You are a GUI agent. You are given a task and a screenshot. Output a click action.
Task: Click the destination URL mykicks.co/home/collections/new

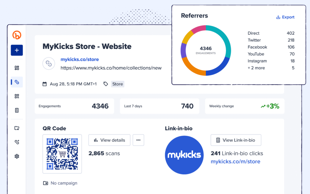point(111,68)
